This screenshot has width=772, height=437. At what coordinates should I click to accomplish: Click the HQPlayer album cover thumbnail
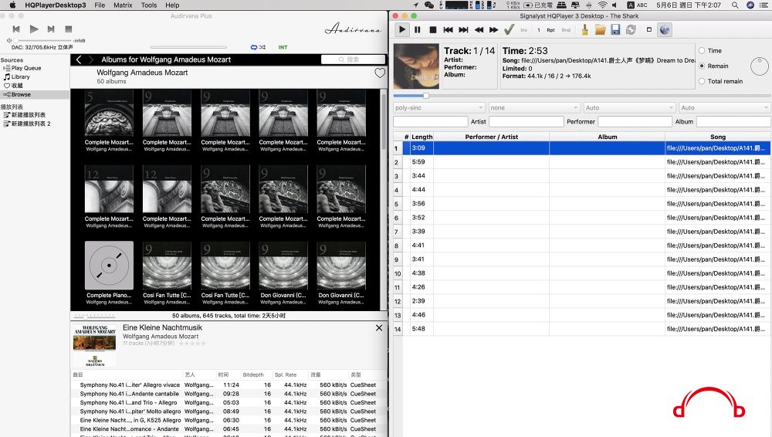click(x=416, y=66)
